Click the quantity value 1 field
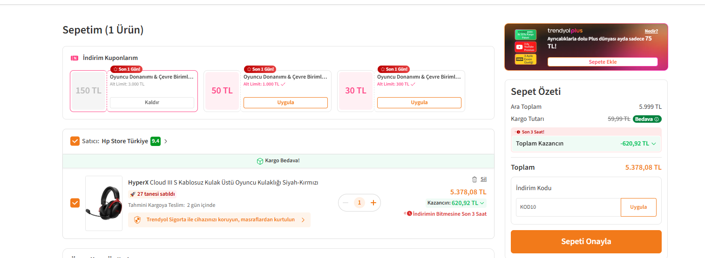705x258 pixels. tap(359, 203)
